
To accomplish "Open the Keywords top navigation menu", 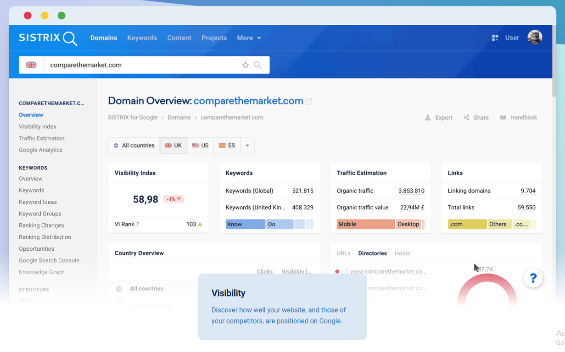I will [142, 38].
